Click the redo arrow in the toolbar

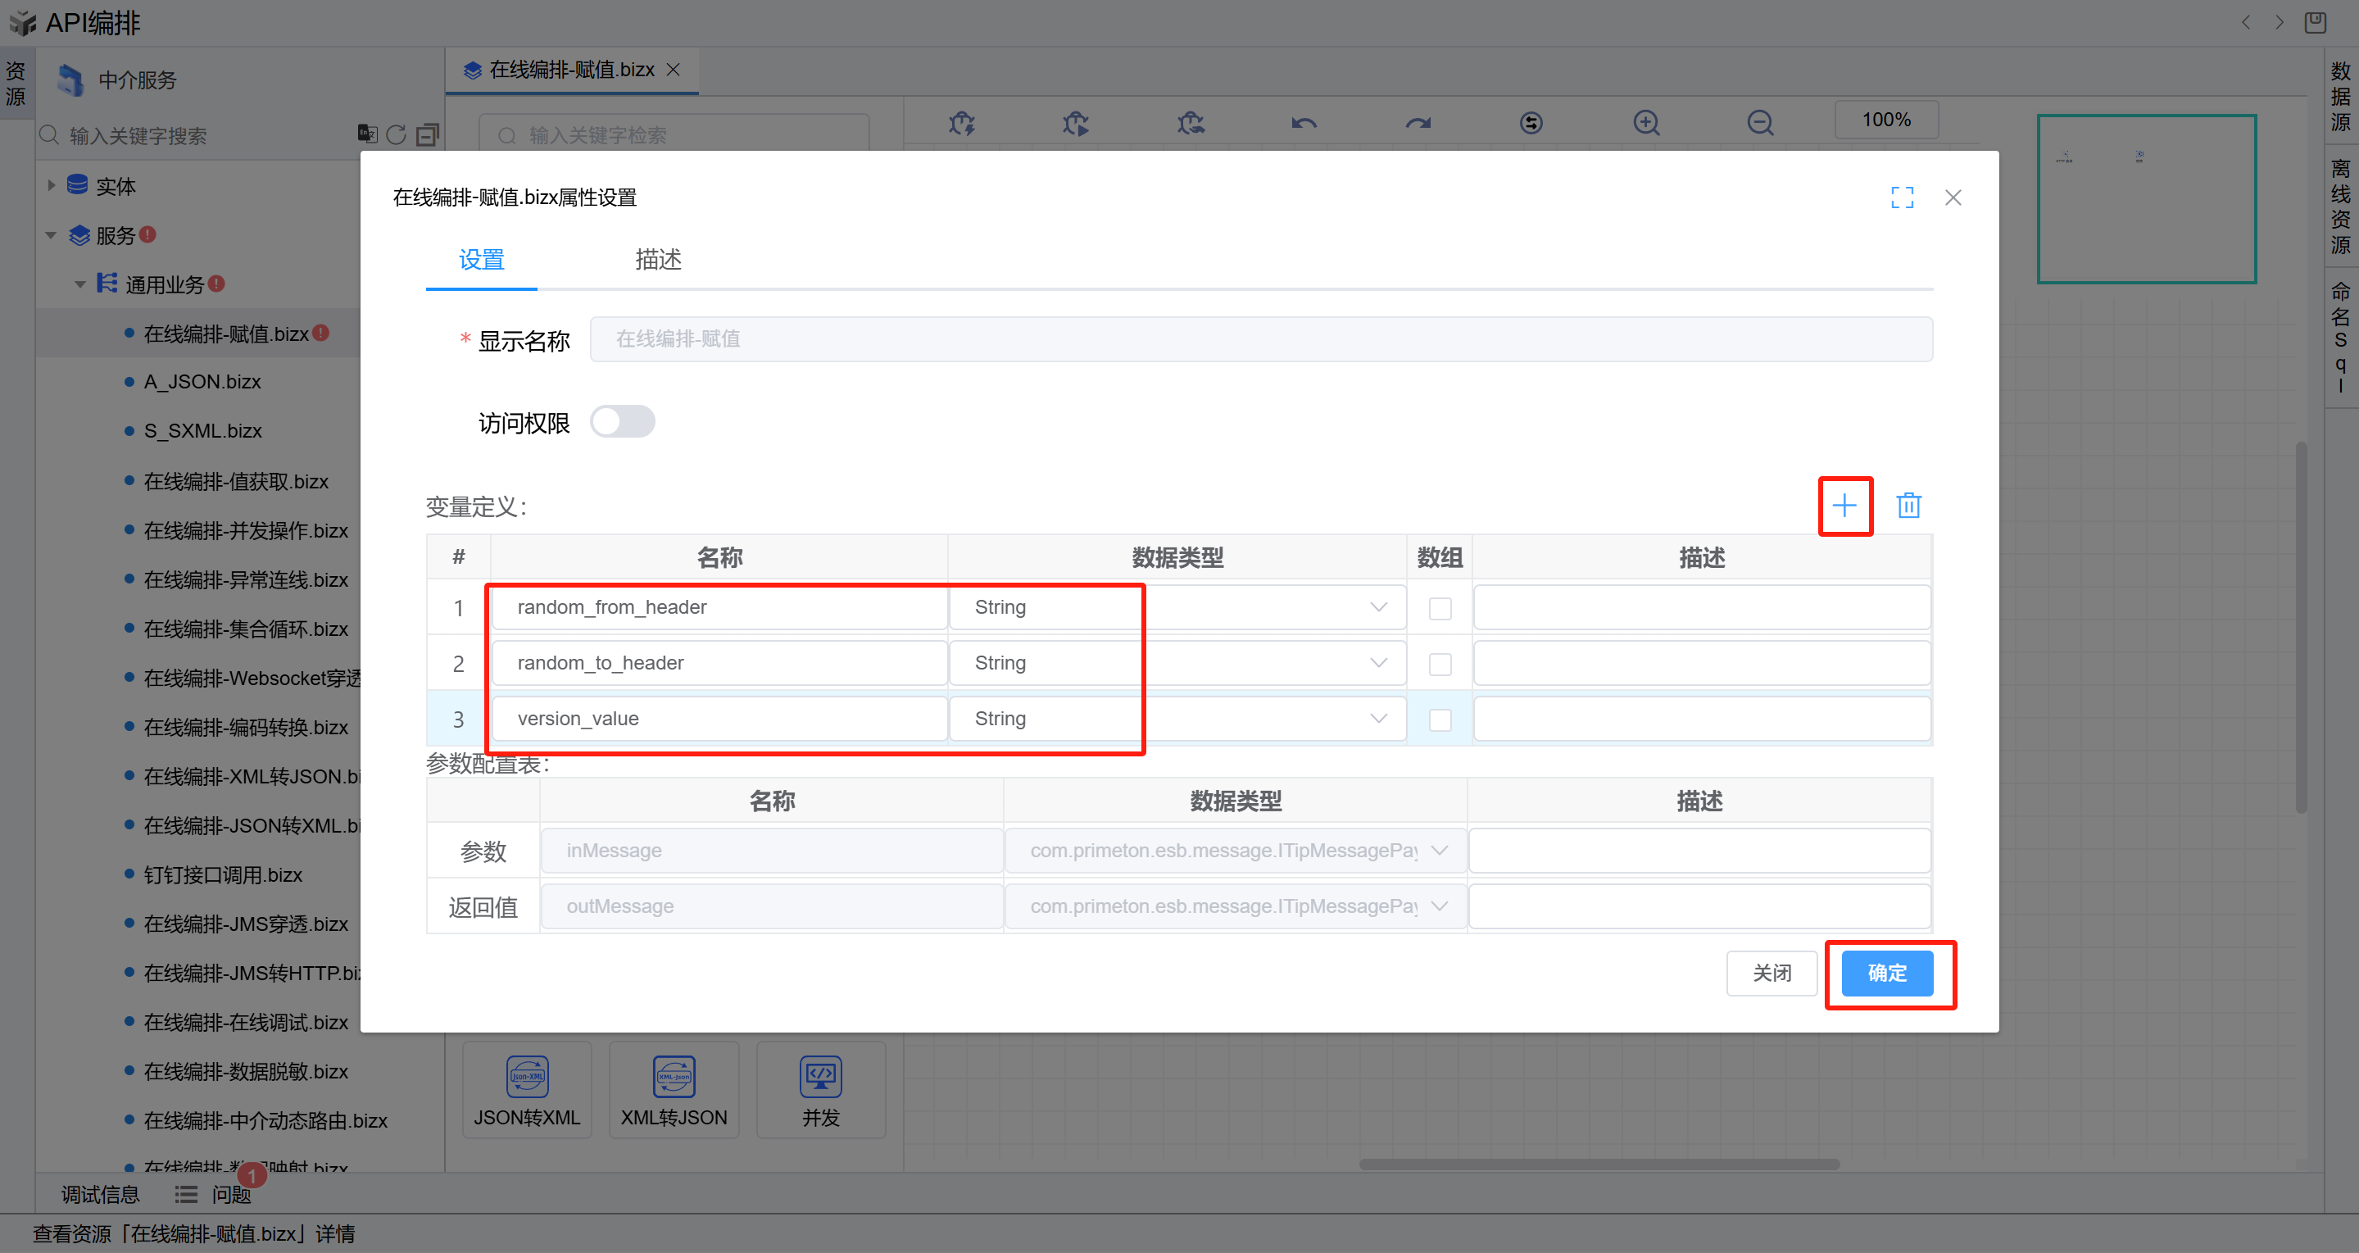[x=1418, y=123]
